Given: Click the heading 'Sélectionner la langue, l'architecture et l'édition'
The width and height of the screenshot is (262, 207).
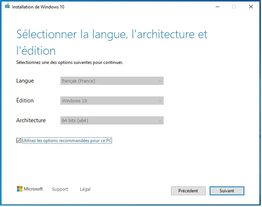Looking at the screenshot, I should tap(112, 43).
